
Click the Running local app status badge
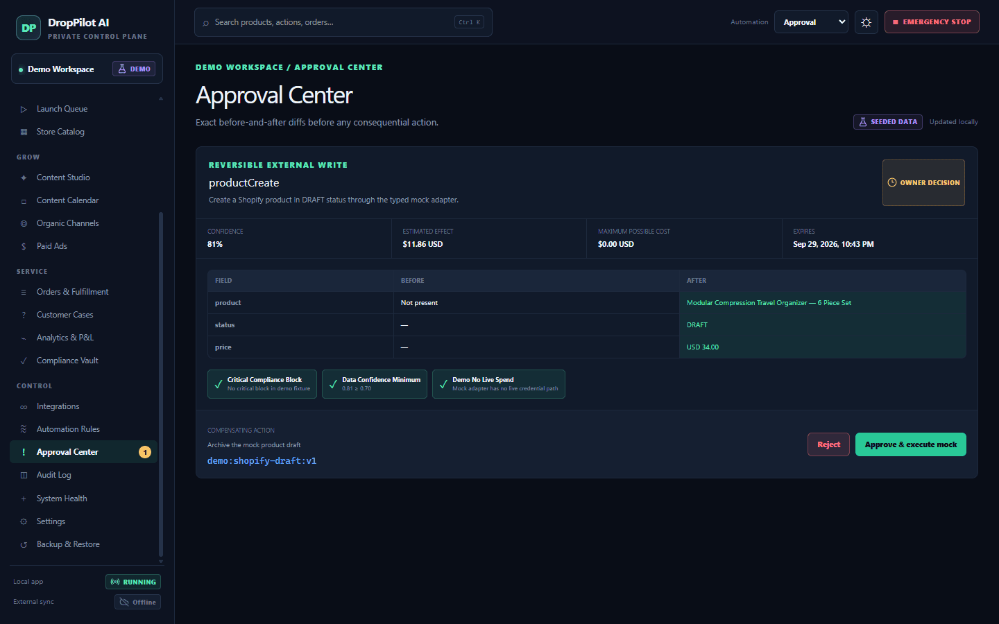coord(133,582)
